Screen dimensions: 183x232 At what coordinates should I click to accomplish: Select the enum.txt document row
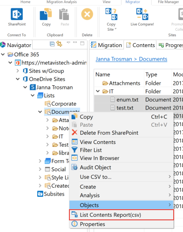click(x=127, y=100)
